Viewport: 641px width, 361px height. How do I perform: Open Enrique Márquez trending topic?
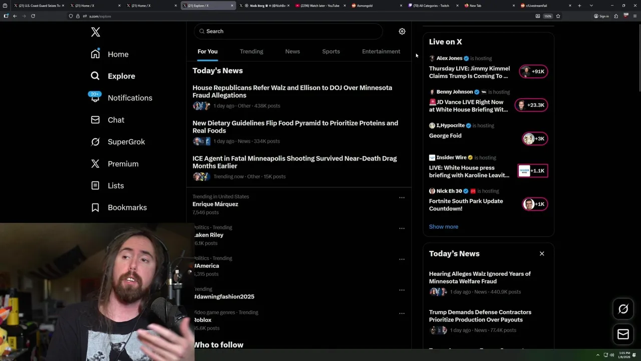coord(215,204)
